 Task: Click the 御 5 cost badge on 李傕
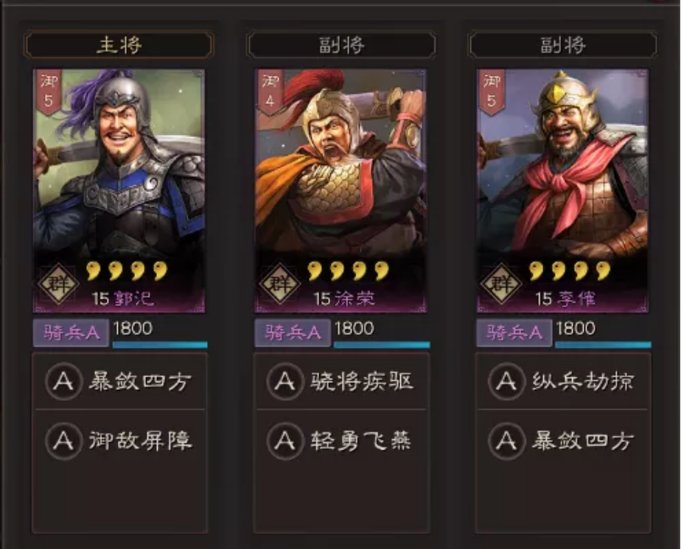coord(492,91)
